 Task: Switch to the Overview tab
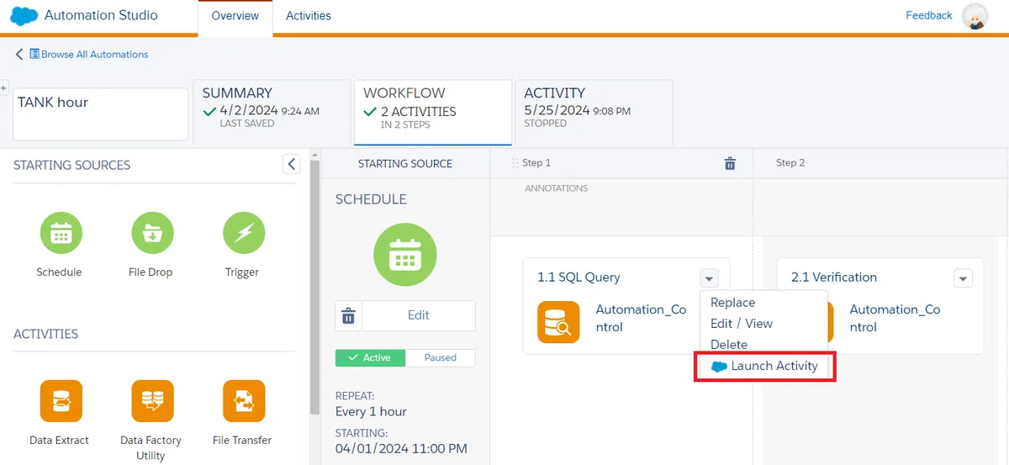(235, 16)
